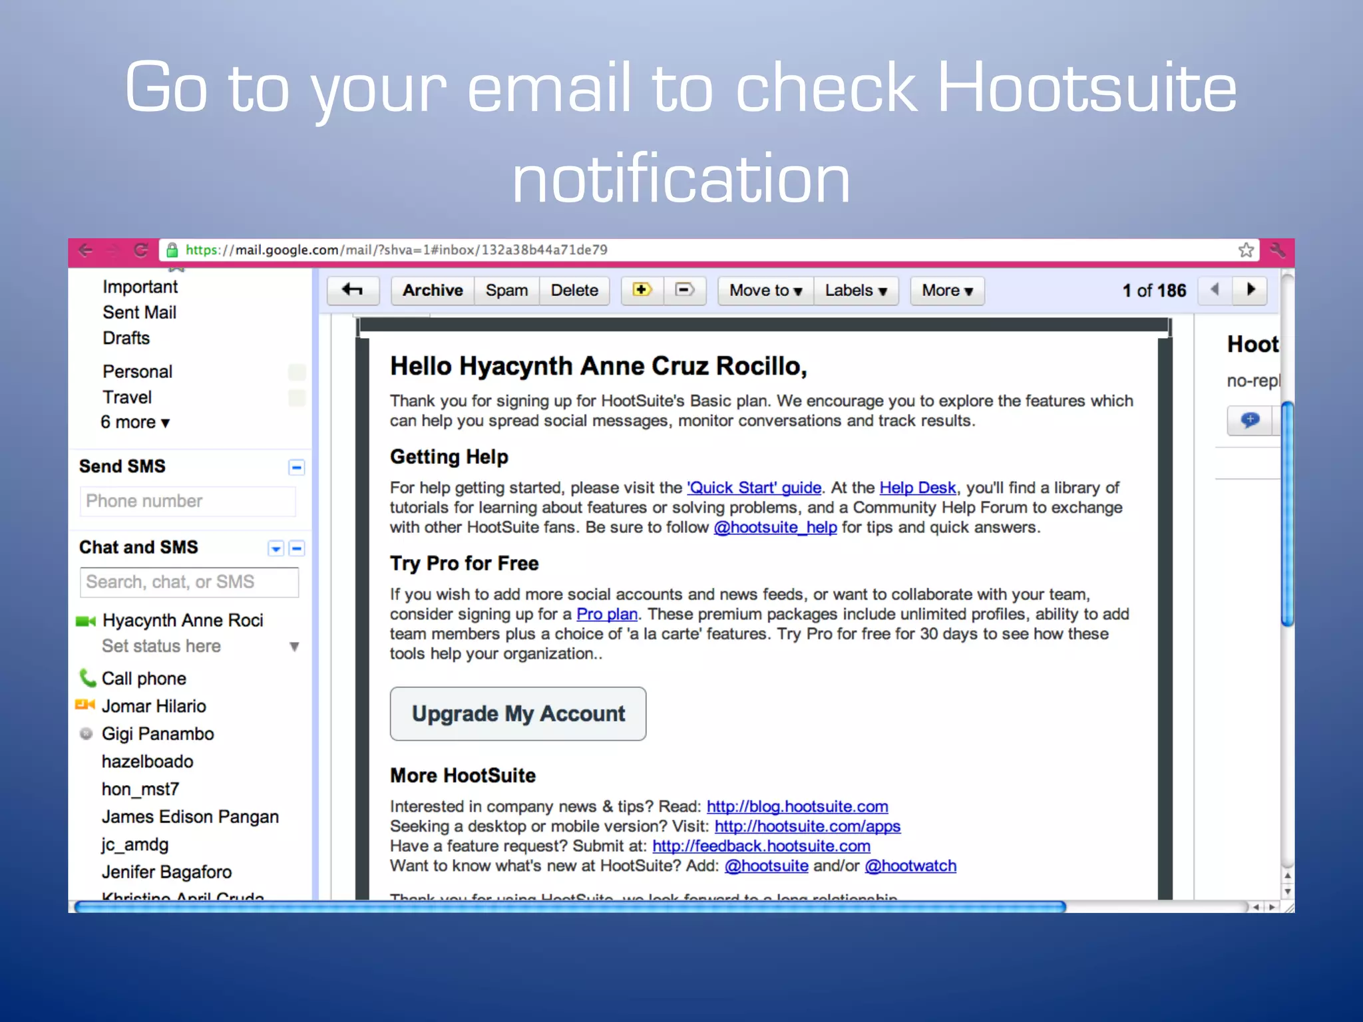Go to newer message arrow

click(1215, 291)
